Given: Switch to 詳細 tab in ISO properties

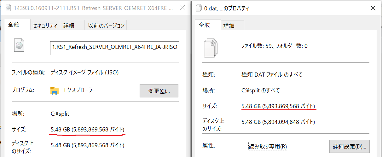Looking at the screenshot, I should 68,26.
